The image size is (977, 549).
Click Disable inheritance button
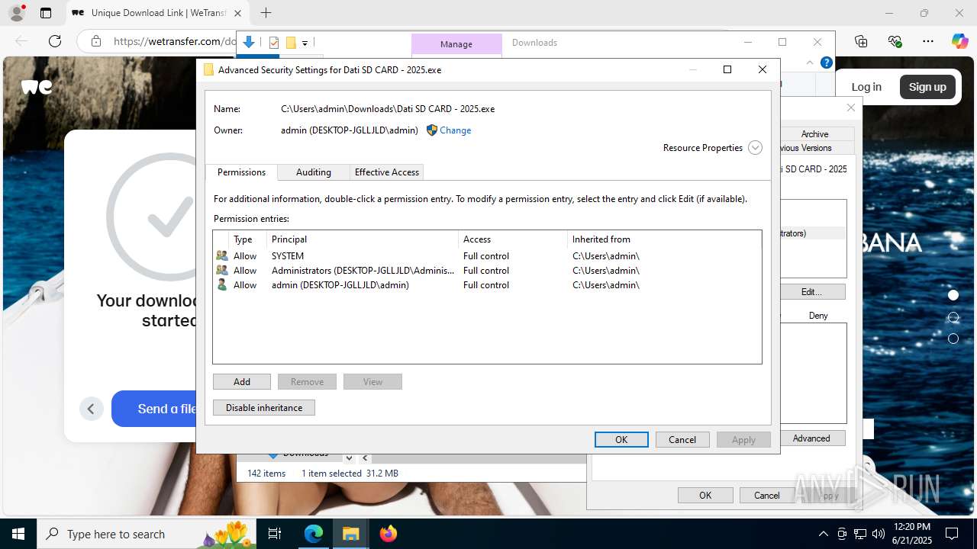(x=264, y=408)
